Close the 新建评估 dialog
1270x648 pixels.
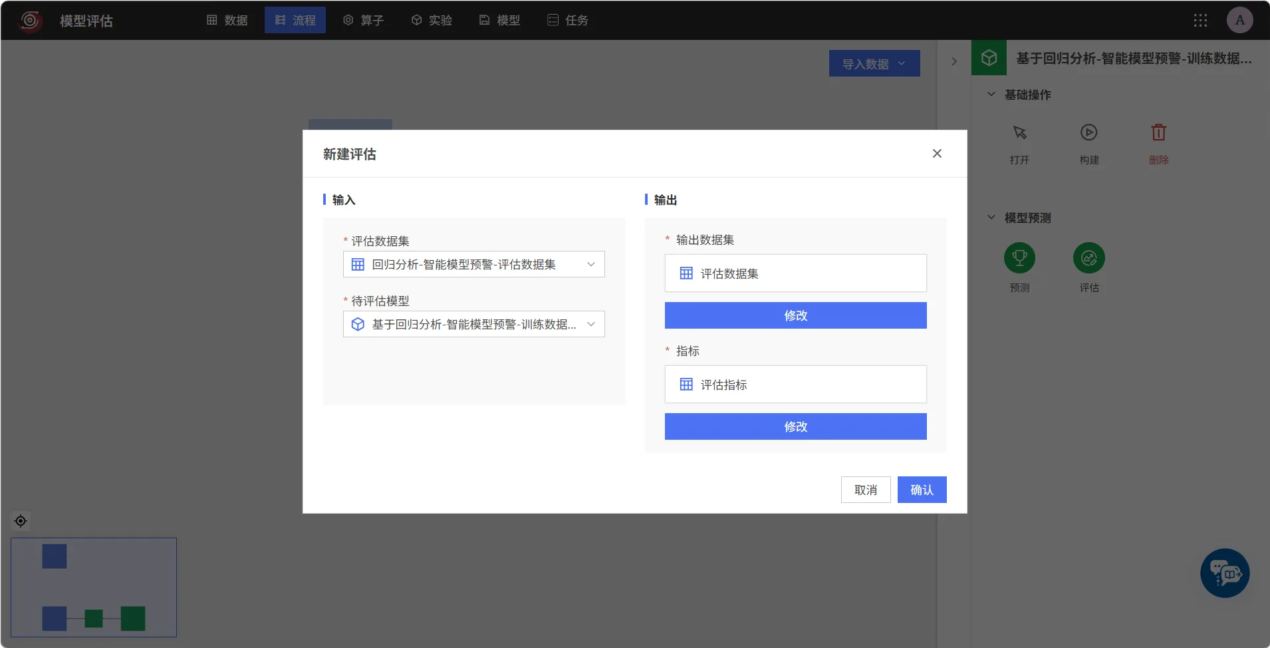pyautogui.click(x=937, y=154)
